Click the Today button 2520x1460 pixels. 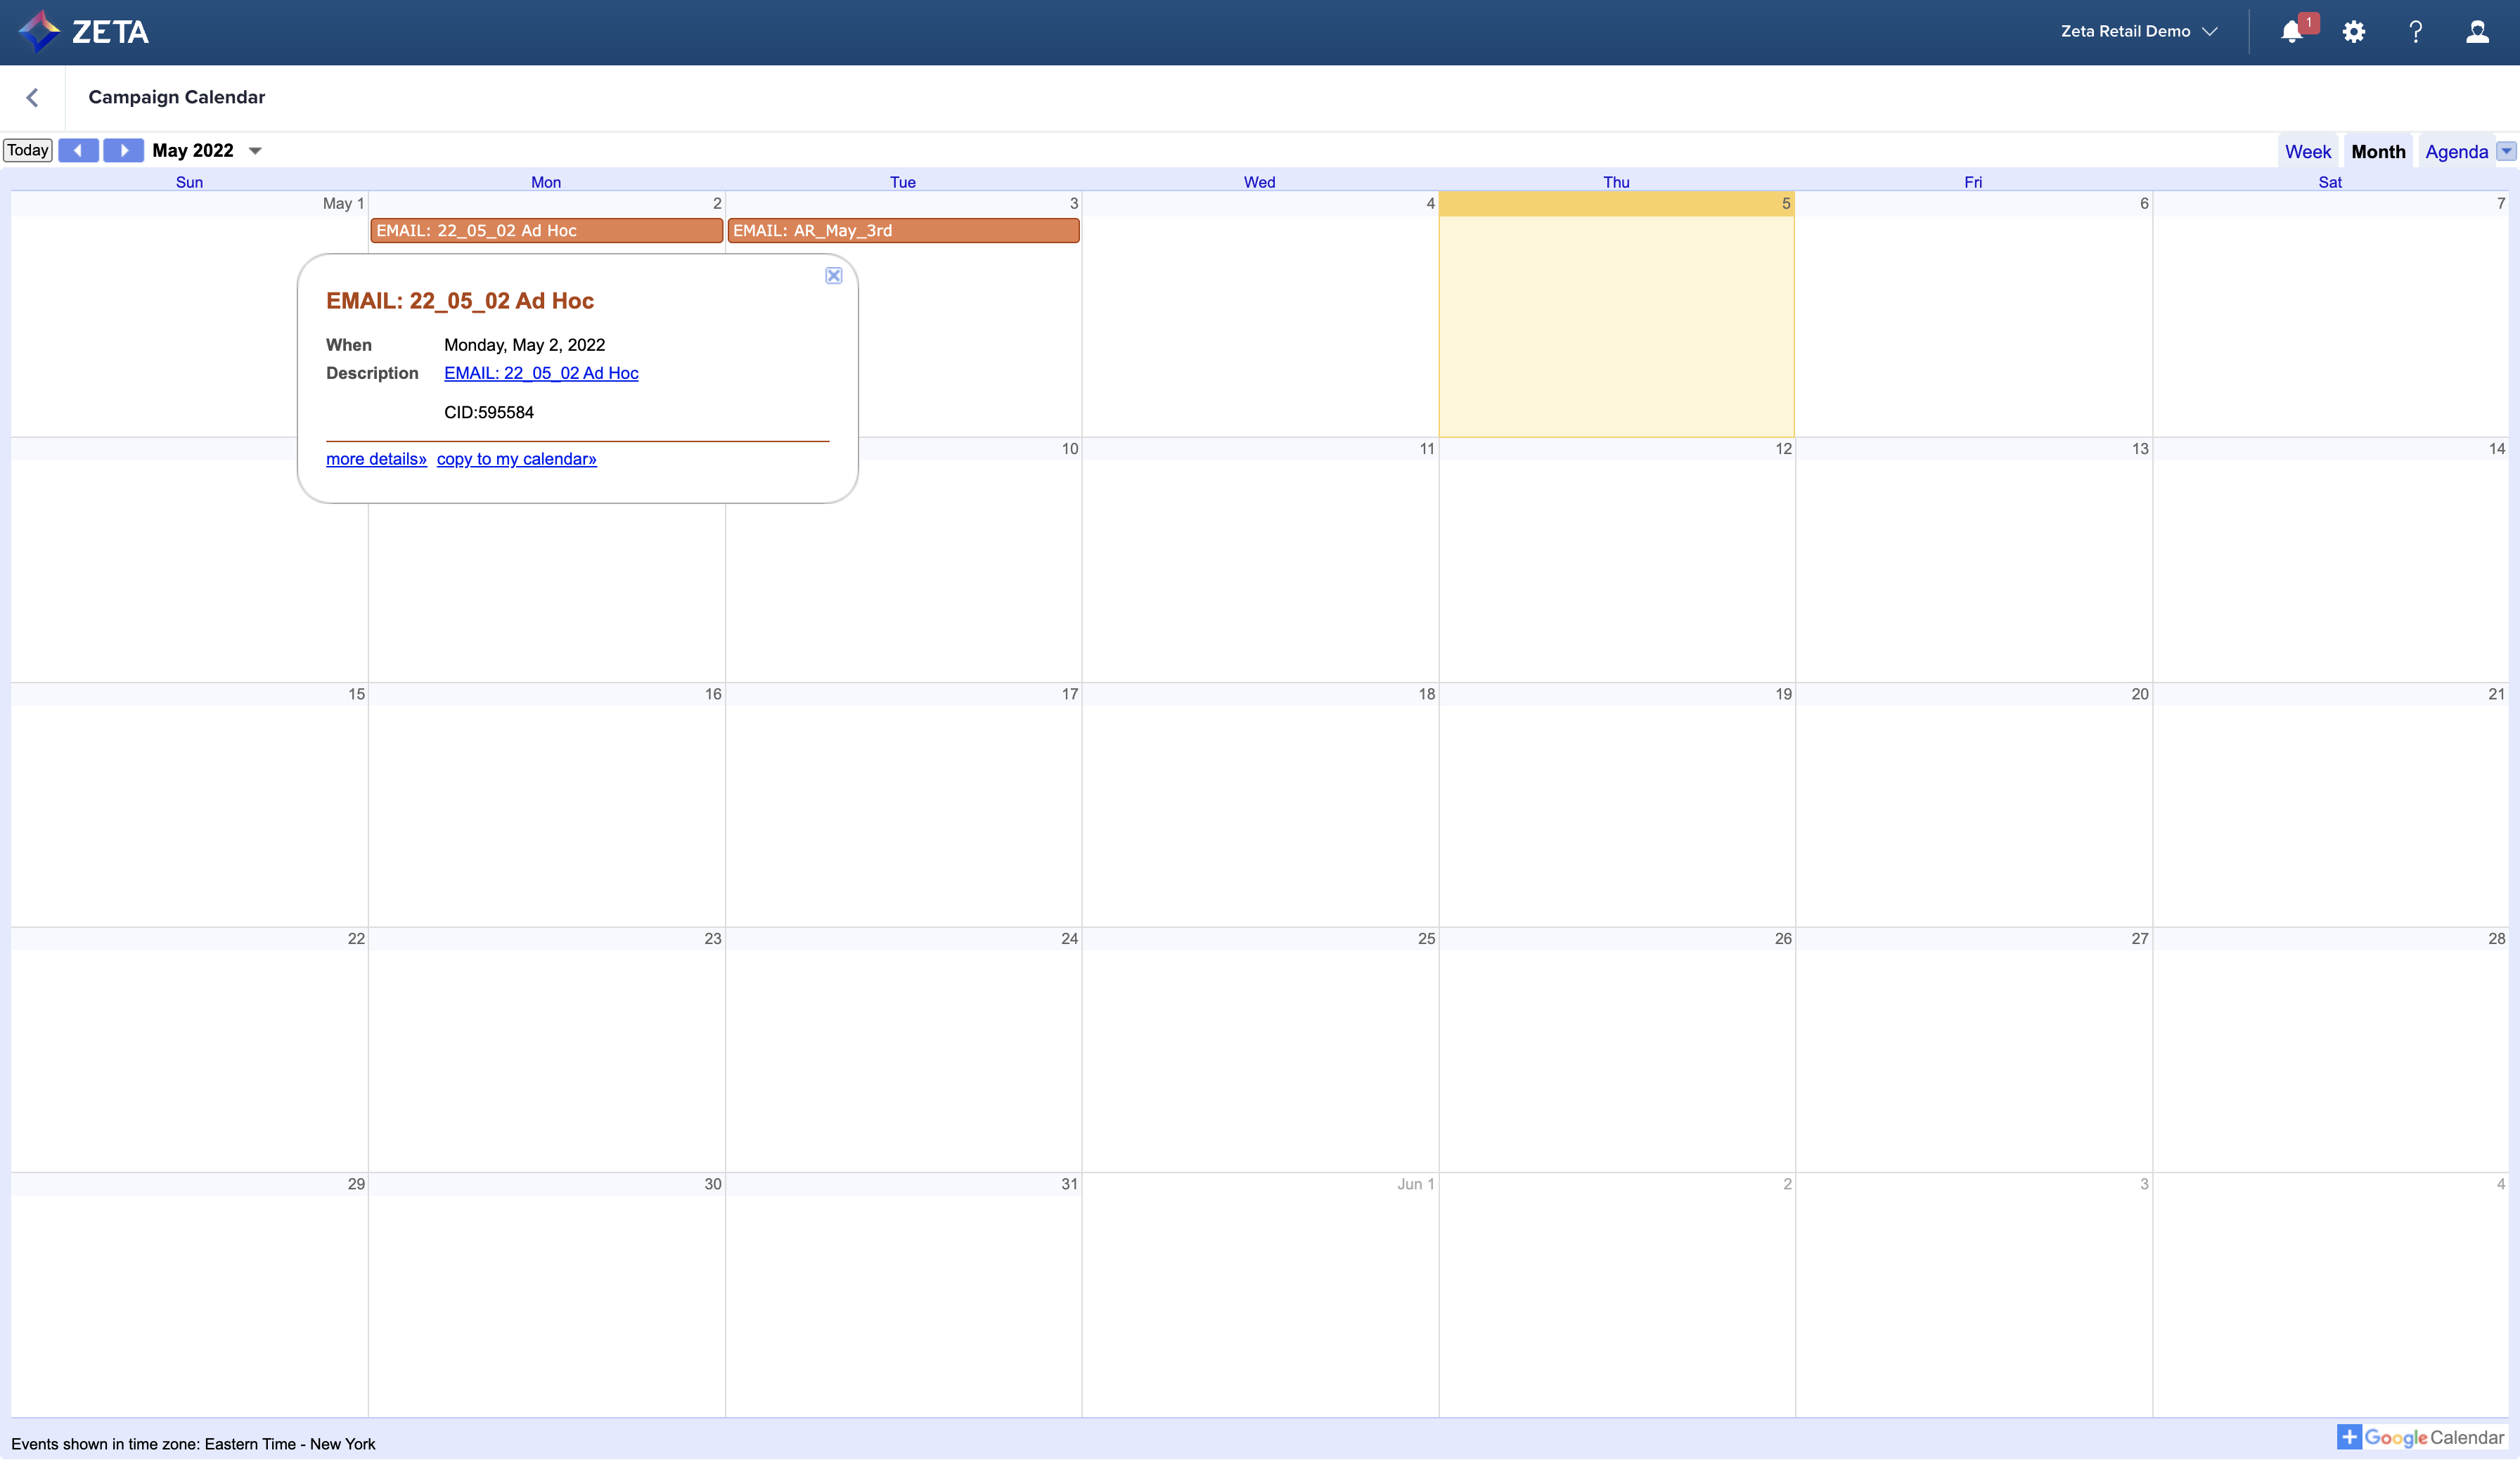(28, 150)
